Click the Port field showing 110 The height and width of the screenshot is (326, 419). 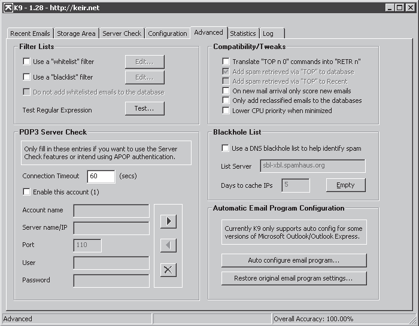[x=87, y=245]
